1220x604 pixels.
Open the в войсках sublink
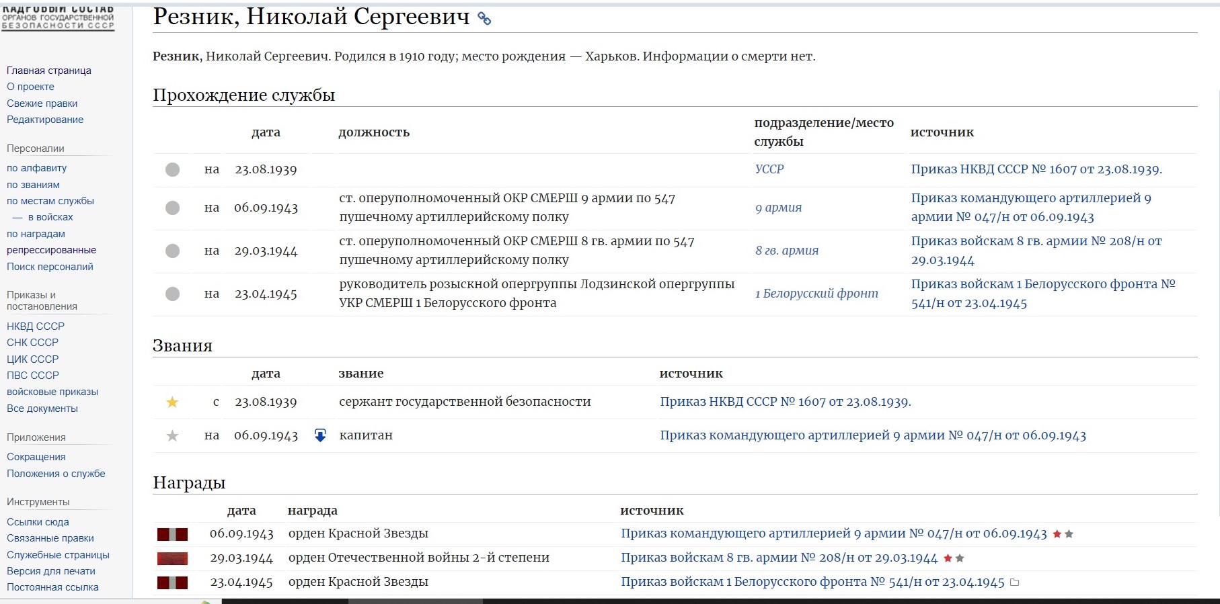[x=50, y=217]
